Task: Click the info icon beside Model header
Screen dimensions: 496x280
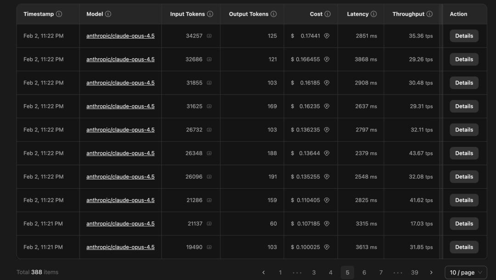Action: coord(108,14)
